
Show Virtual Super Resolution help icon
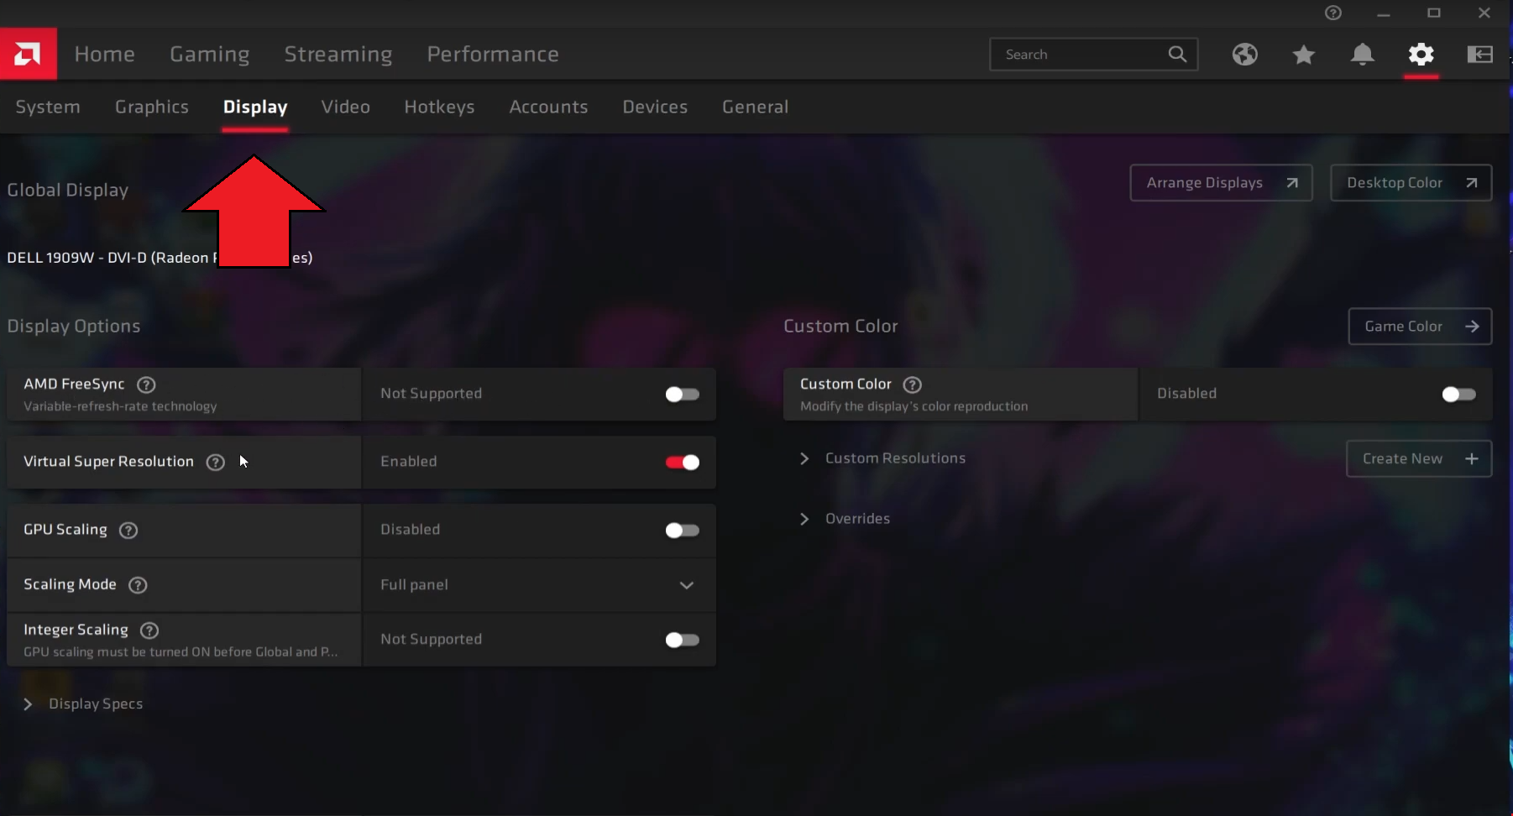coord(216,462)
